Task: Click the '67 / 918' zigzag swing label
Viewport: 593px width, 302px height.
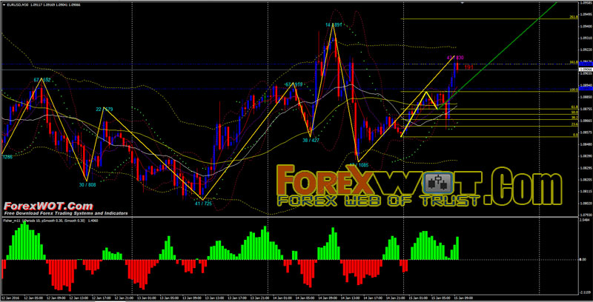Action: pos(294,84)
